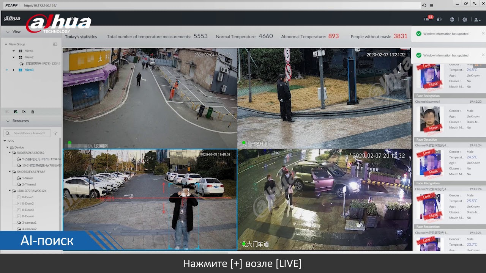Select 0-Door3 in device tree
This screenshot has width=486, height=273.
click(x=28, y=210)
